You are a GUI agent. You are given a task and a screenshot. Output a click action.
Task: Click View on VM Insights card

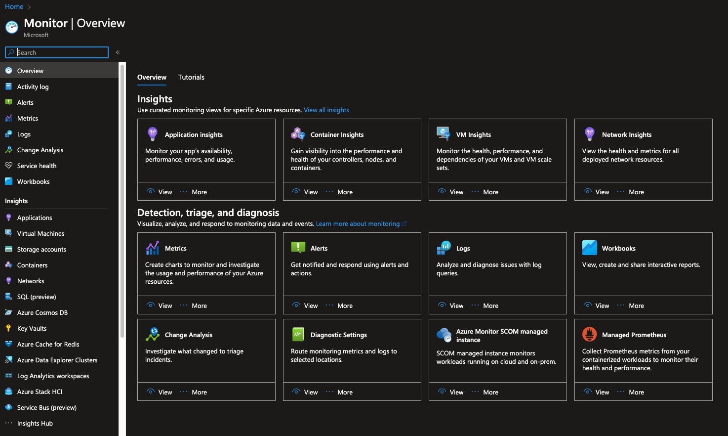(451, 192)
